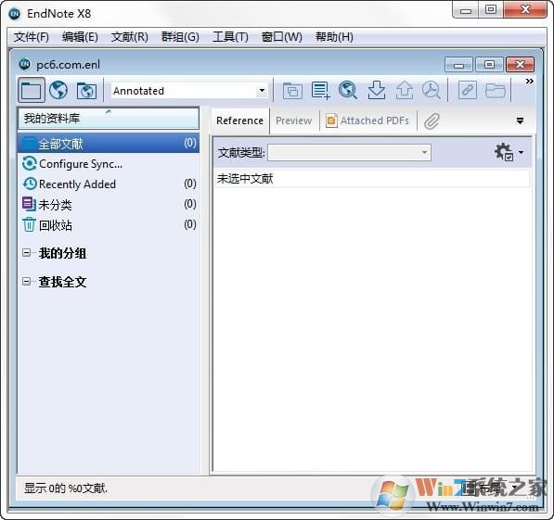Viewport: 554px width, 520px height.
Task: Open Online Search magnifier-globe icon
Action: [x=348, y=90]
